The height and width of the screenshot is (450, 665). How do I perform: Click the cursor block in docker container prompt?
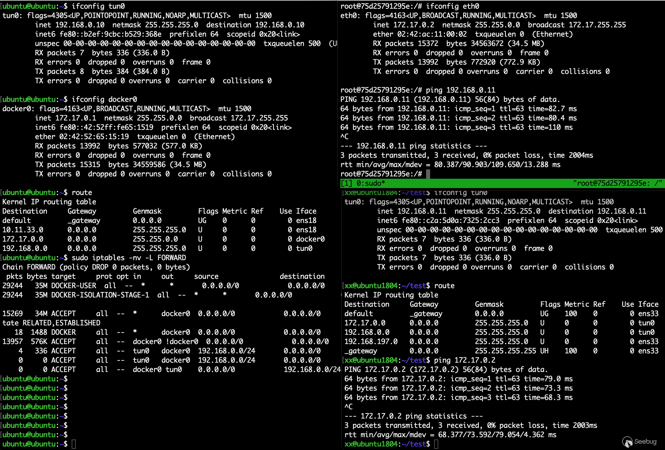tap(428, 174)
